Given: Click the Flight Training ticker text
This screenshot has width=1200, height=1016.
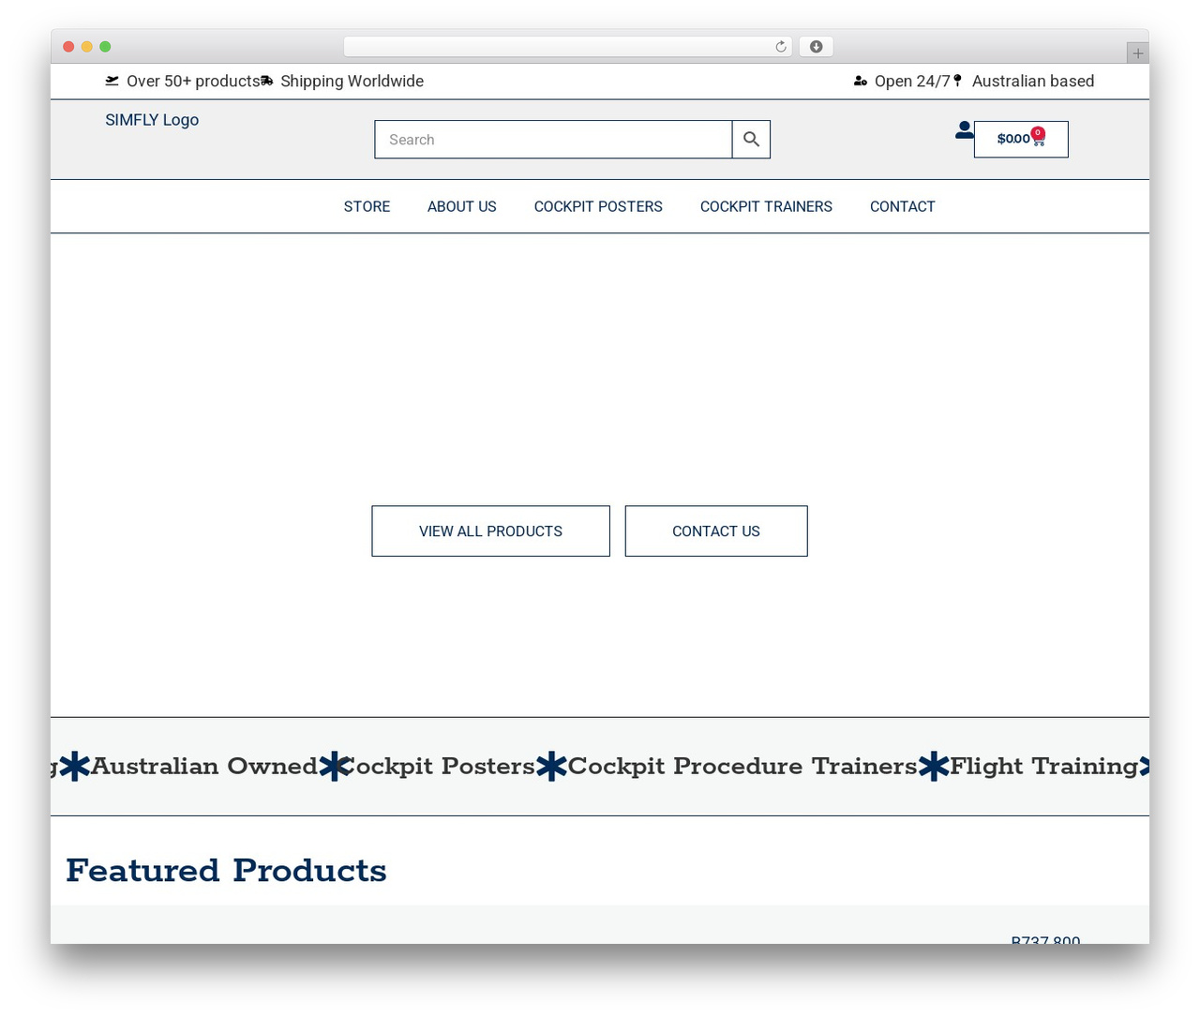Looking at the screenshot, I should 1044,767.
